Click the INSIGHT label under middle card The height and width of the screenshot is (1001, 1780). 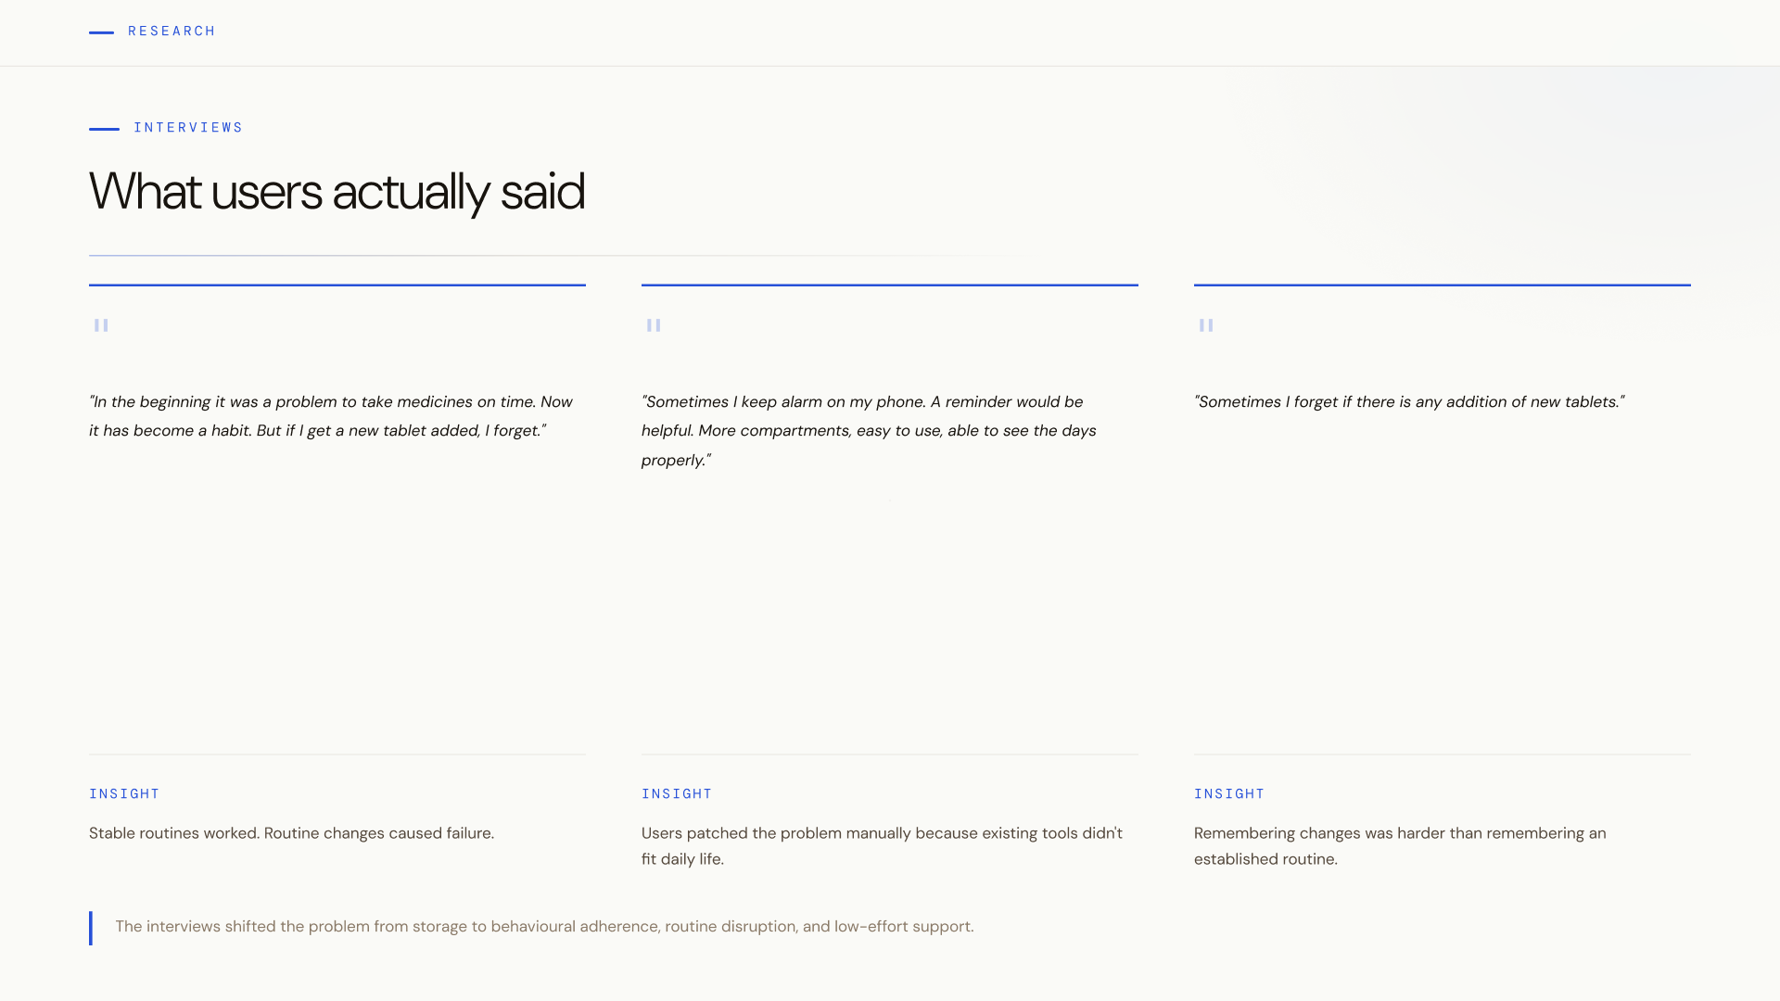[677, 794]
